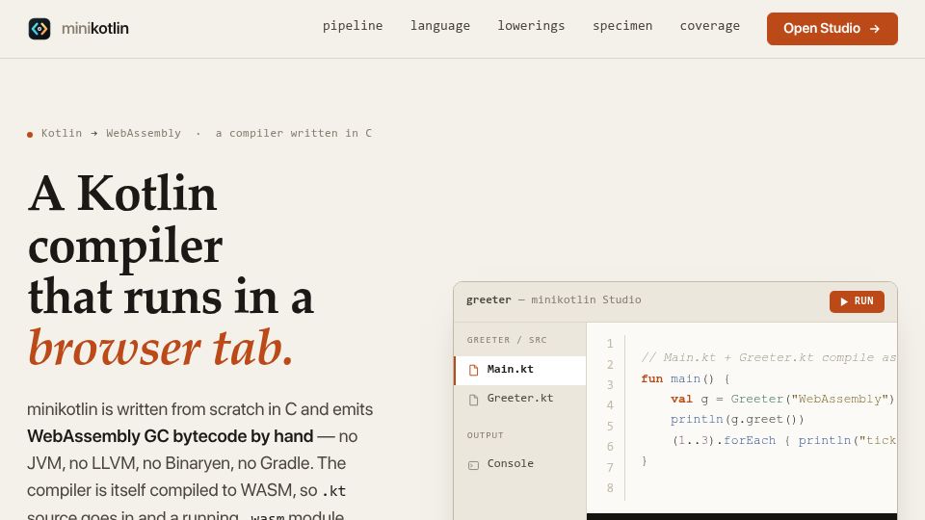Click the GREETER / SRC sidebar heading

507,340
